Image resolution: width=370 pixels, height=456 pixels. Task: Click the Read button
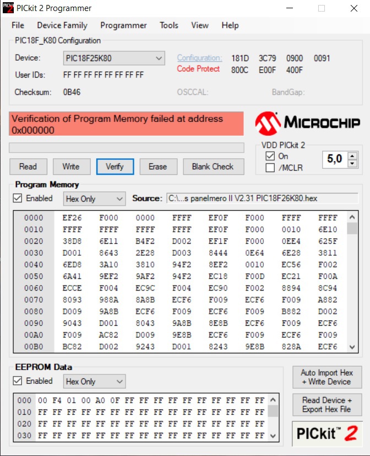[28, 167]
